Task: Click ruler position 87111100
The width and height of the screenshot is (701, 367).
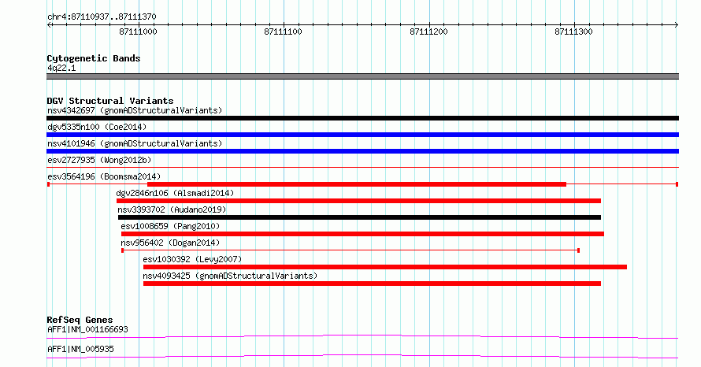Action: pyautogui.click(x=283, y=32)
